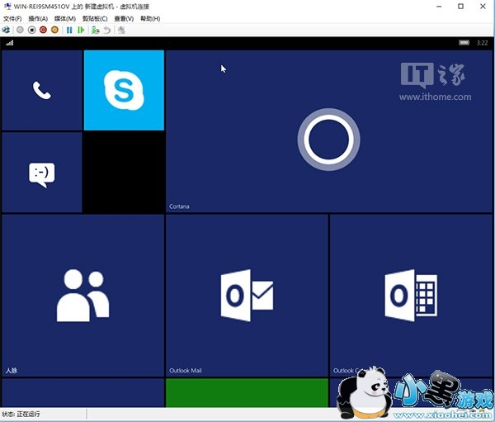Expand the 剪贴板(C) menu
The height and width of the screenshot is (422, 495).
pyautogui.click(x=94, y=18)
